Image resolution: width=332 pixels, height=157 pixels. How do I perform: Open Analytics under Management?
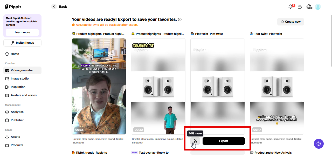pyautogui.click(x=17, y=112)
